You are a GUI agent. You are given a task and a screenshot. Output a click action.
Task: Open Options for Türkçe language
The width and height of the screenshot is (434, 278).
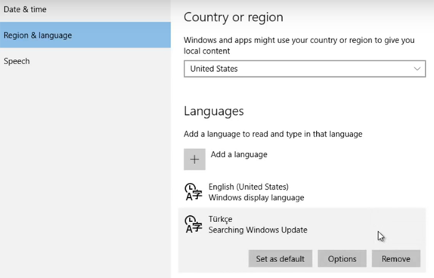click(x=342, y=258)
